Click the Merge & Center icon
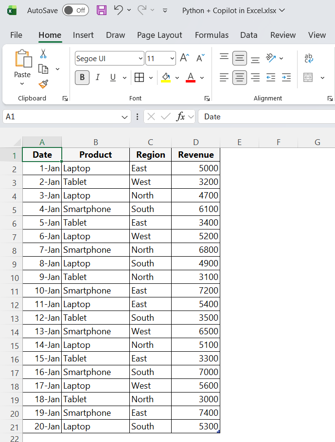335x442 pixels. tap(308, 77)
